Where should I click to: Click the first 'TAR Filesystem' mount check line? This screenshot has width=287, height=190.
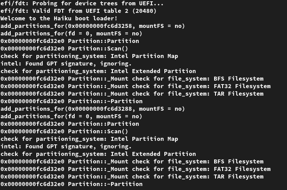pos(132,94)
